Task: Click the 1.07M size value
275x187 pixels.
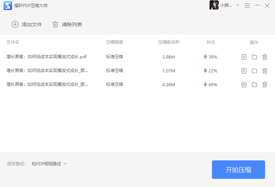Action: tap(169, 71)
